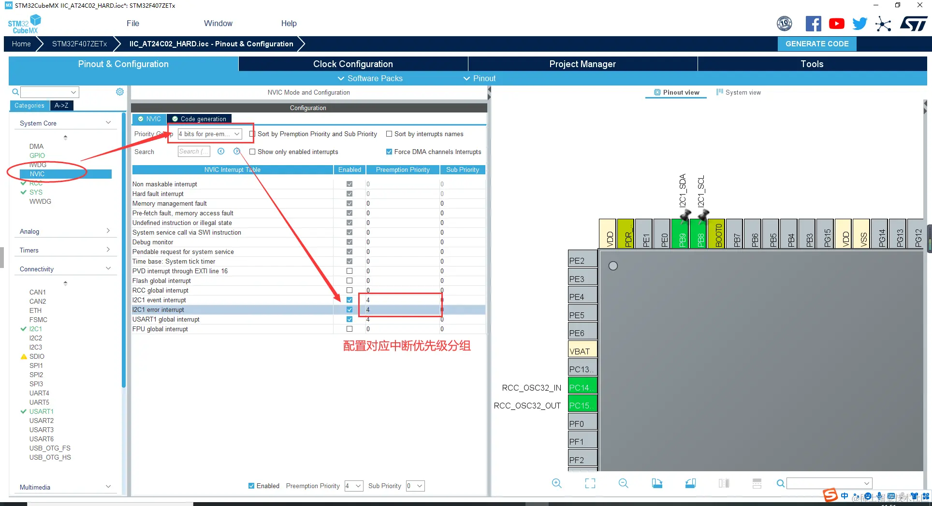Click the pin search magnifier icon
The width and height of the screenshot is (932, 506).
click(x=780, y=483)
